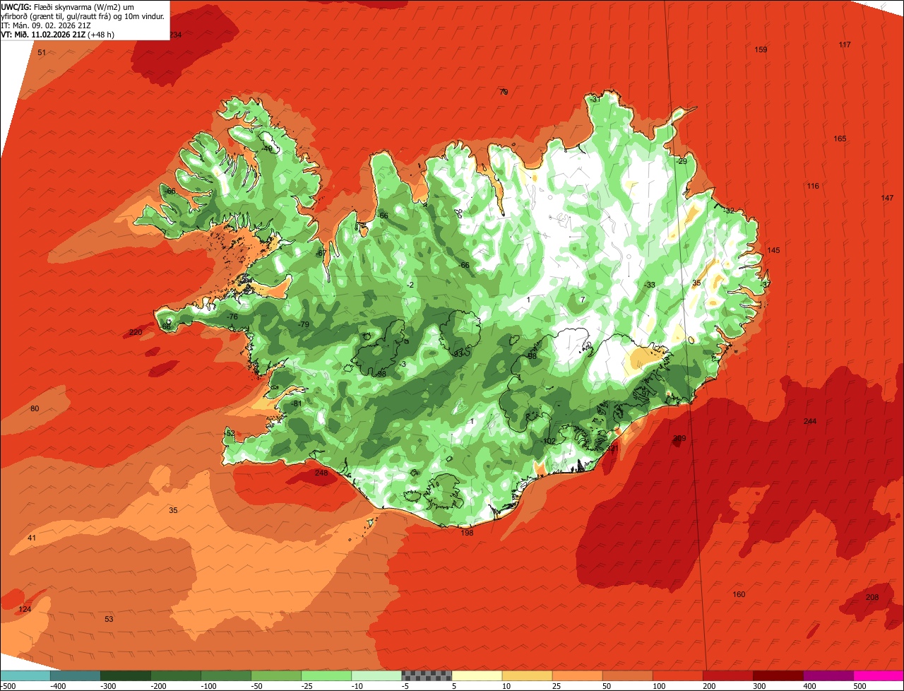
Task: Click the value 220 west of Snæfellsnes
Action: [136, 332]
